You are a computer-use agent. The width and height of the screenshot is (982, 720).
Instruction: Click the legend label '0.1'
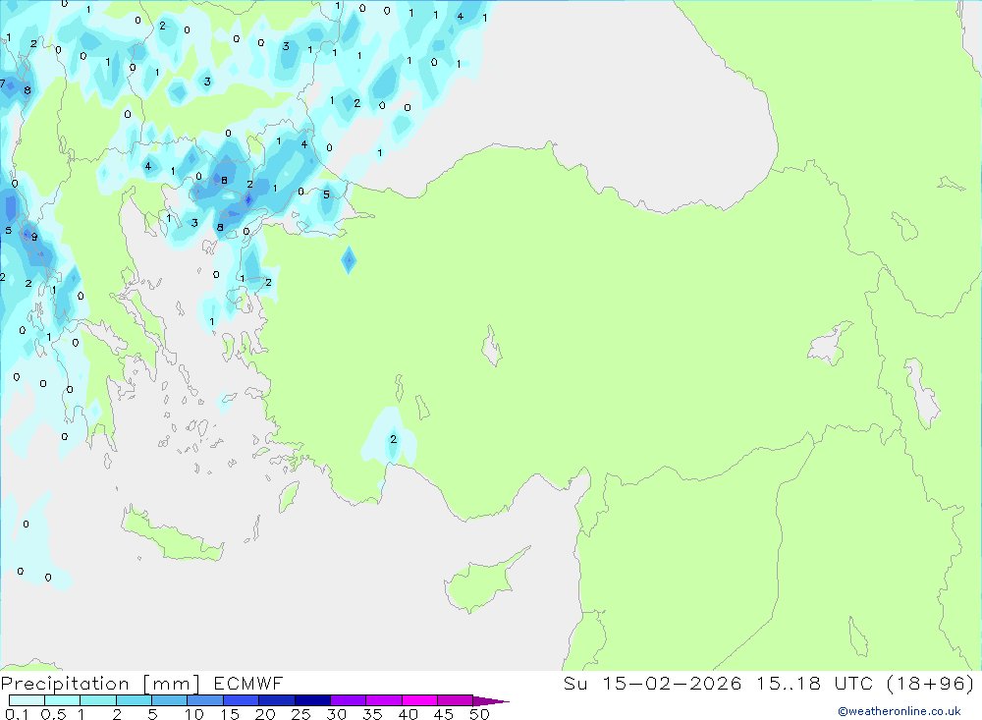[17, 714]
